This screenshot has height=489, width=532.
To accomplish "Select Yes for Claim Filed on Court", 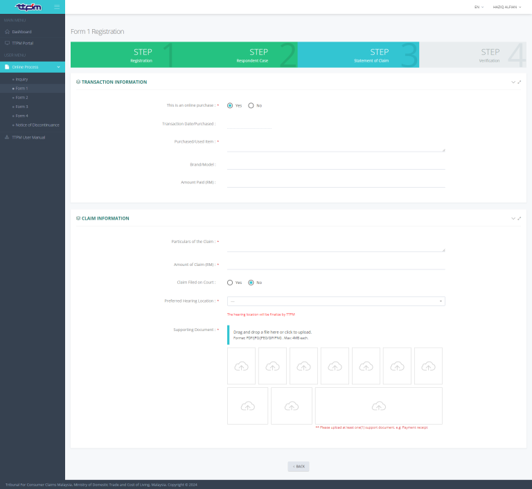I will 230,283.
